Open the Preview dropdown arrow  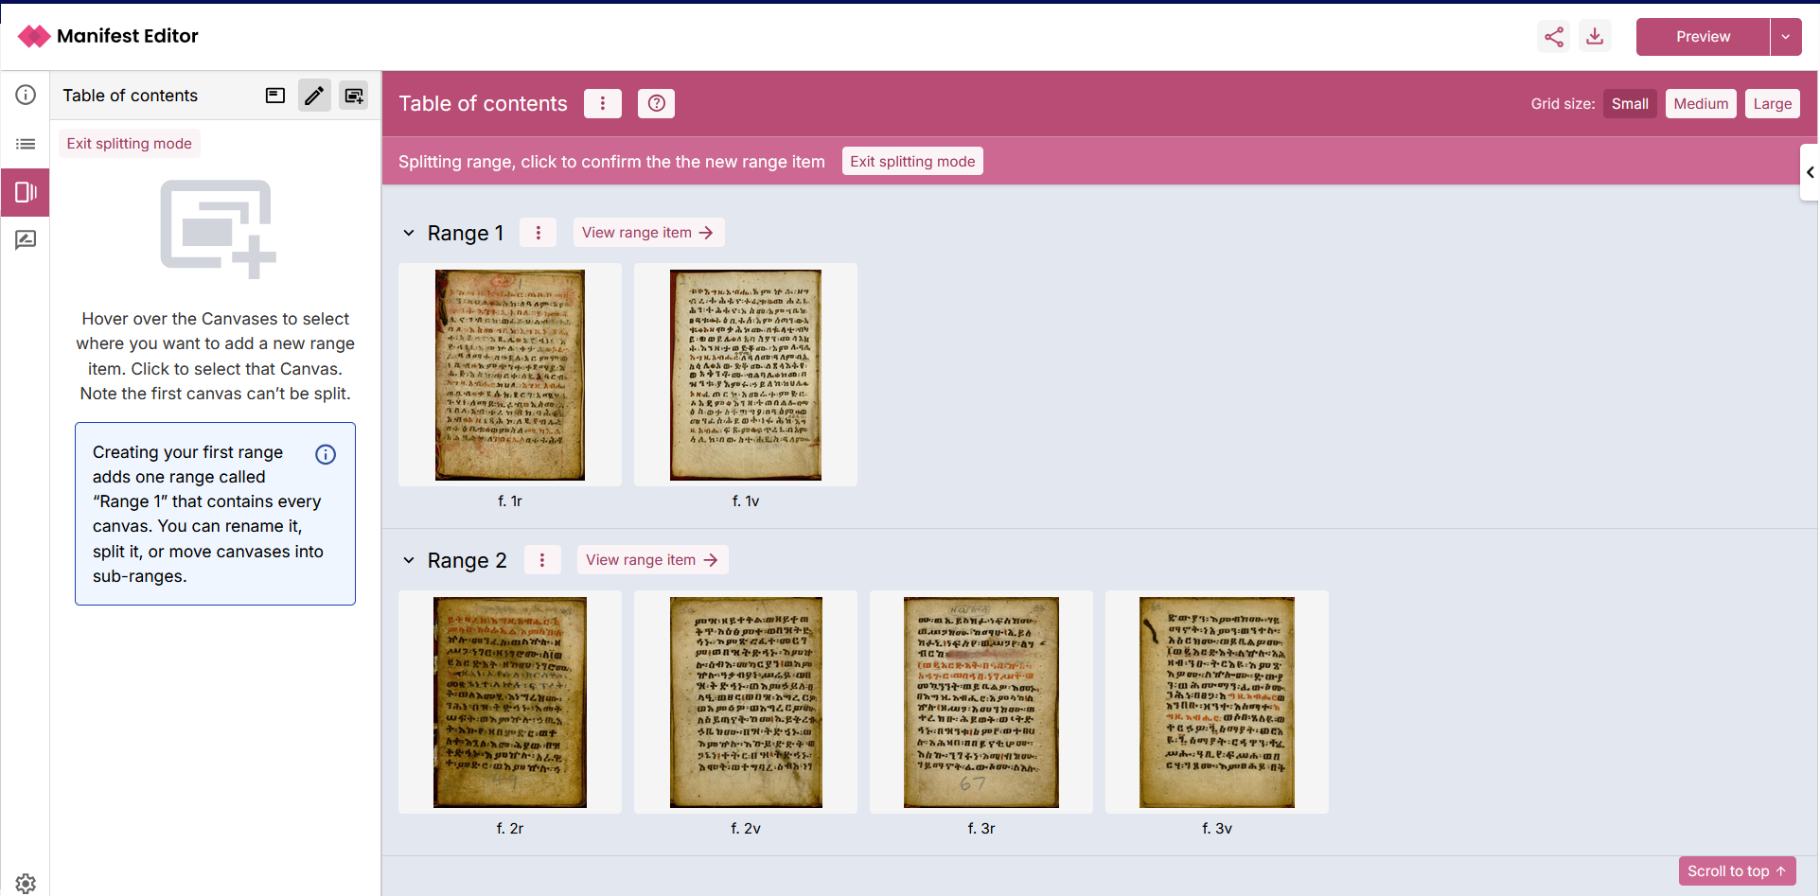click(1785, 37)
